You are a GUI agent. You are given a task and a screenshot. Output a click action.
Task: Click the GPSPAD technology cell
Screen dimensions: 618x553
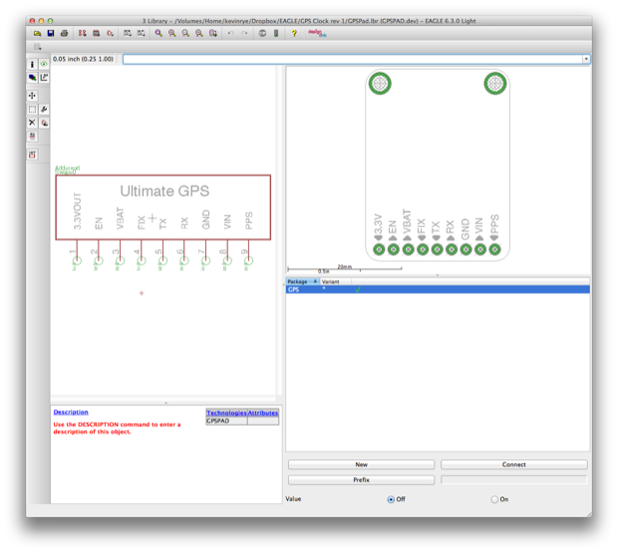coord(226,420)
